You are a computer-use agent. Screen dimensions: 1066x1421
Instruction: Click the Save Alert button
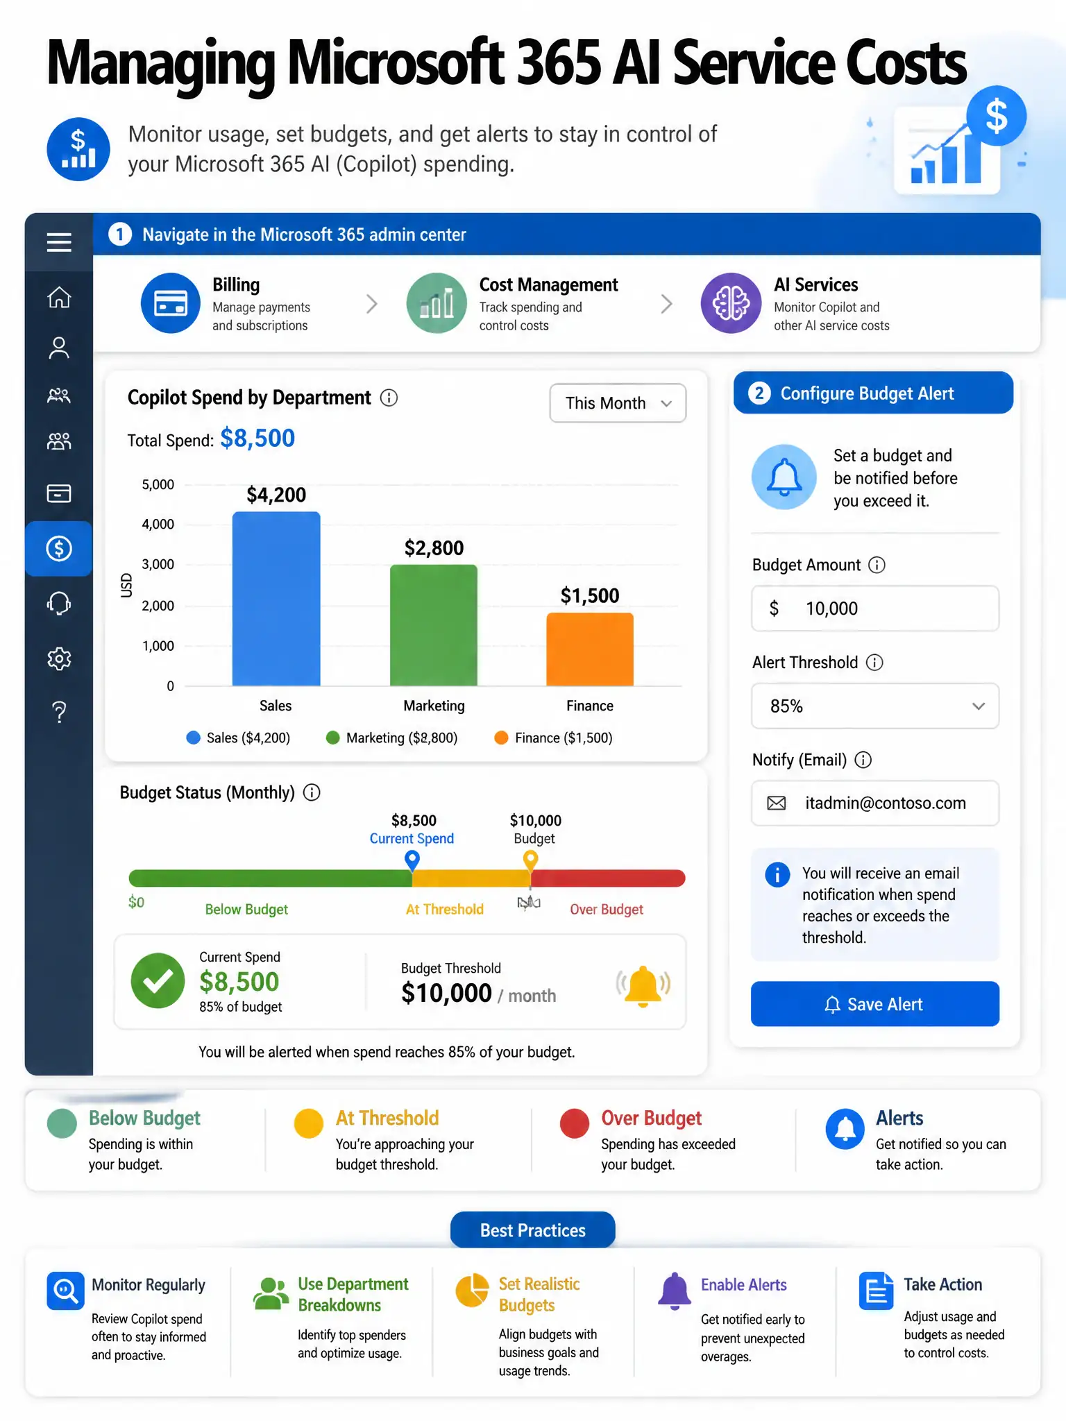point(875,1004)
